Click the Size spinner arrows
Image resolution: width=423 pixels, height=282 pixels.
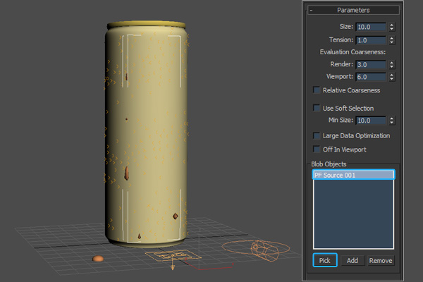click(392, 27)
